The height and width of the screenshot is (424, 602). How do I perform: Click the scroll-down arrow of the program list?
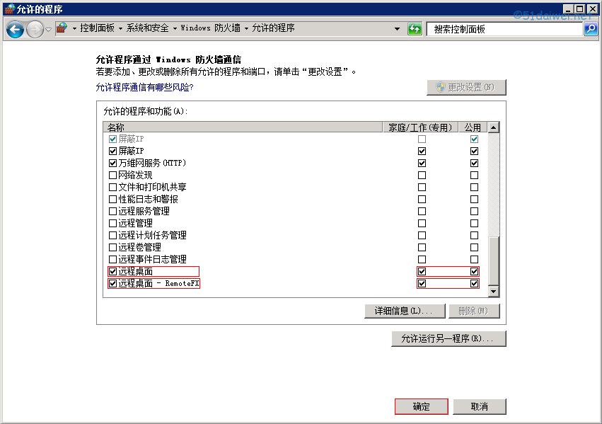(x=493, y=292)
